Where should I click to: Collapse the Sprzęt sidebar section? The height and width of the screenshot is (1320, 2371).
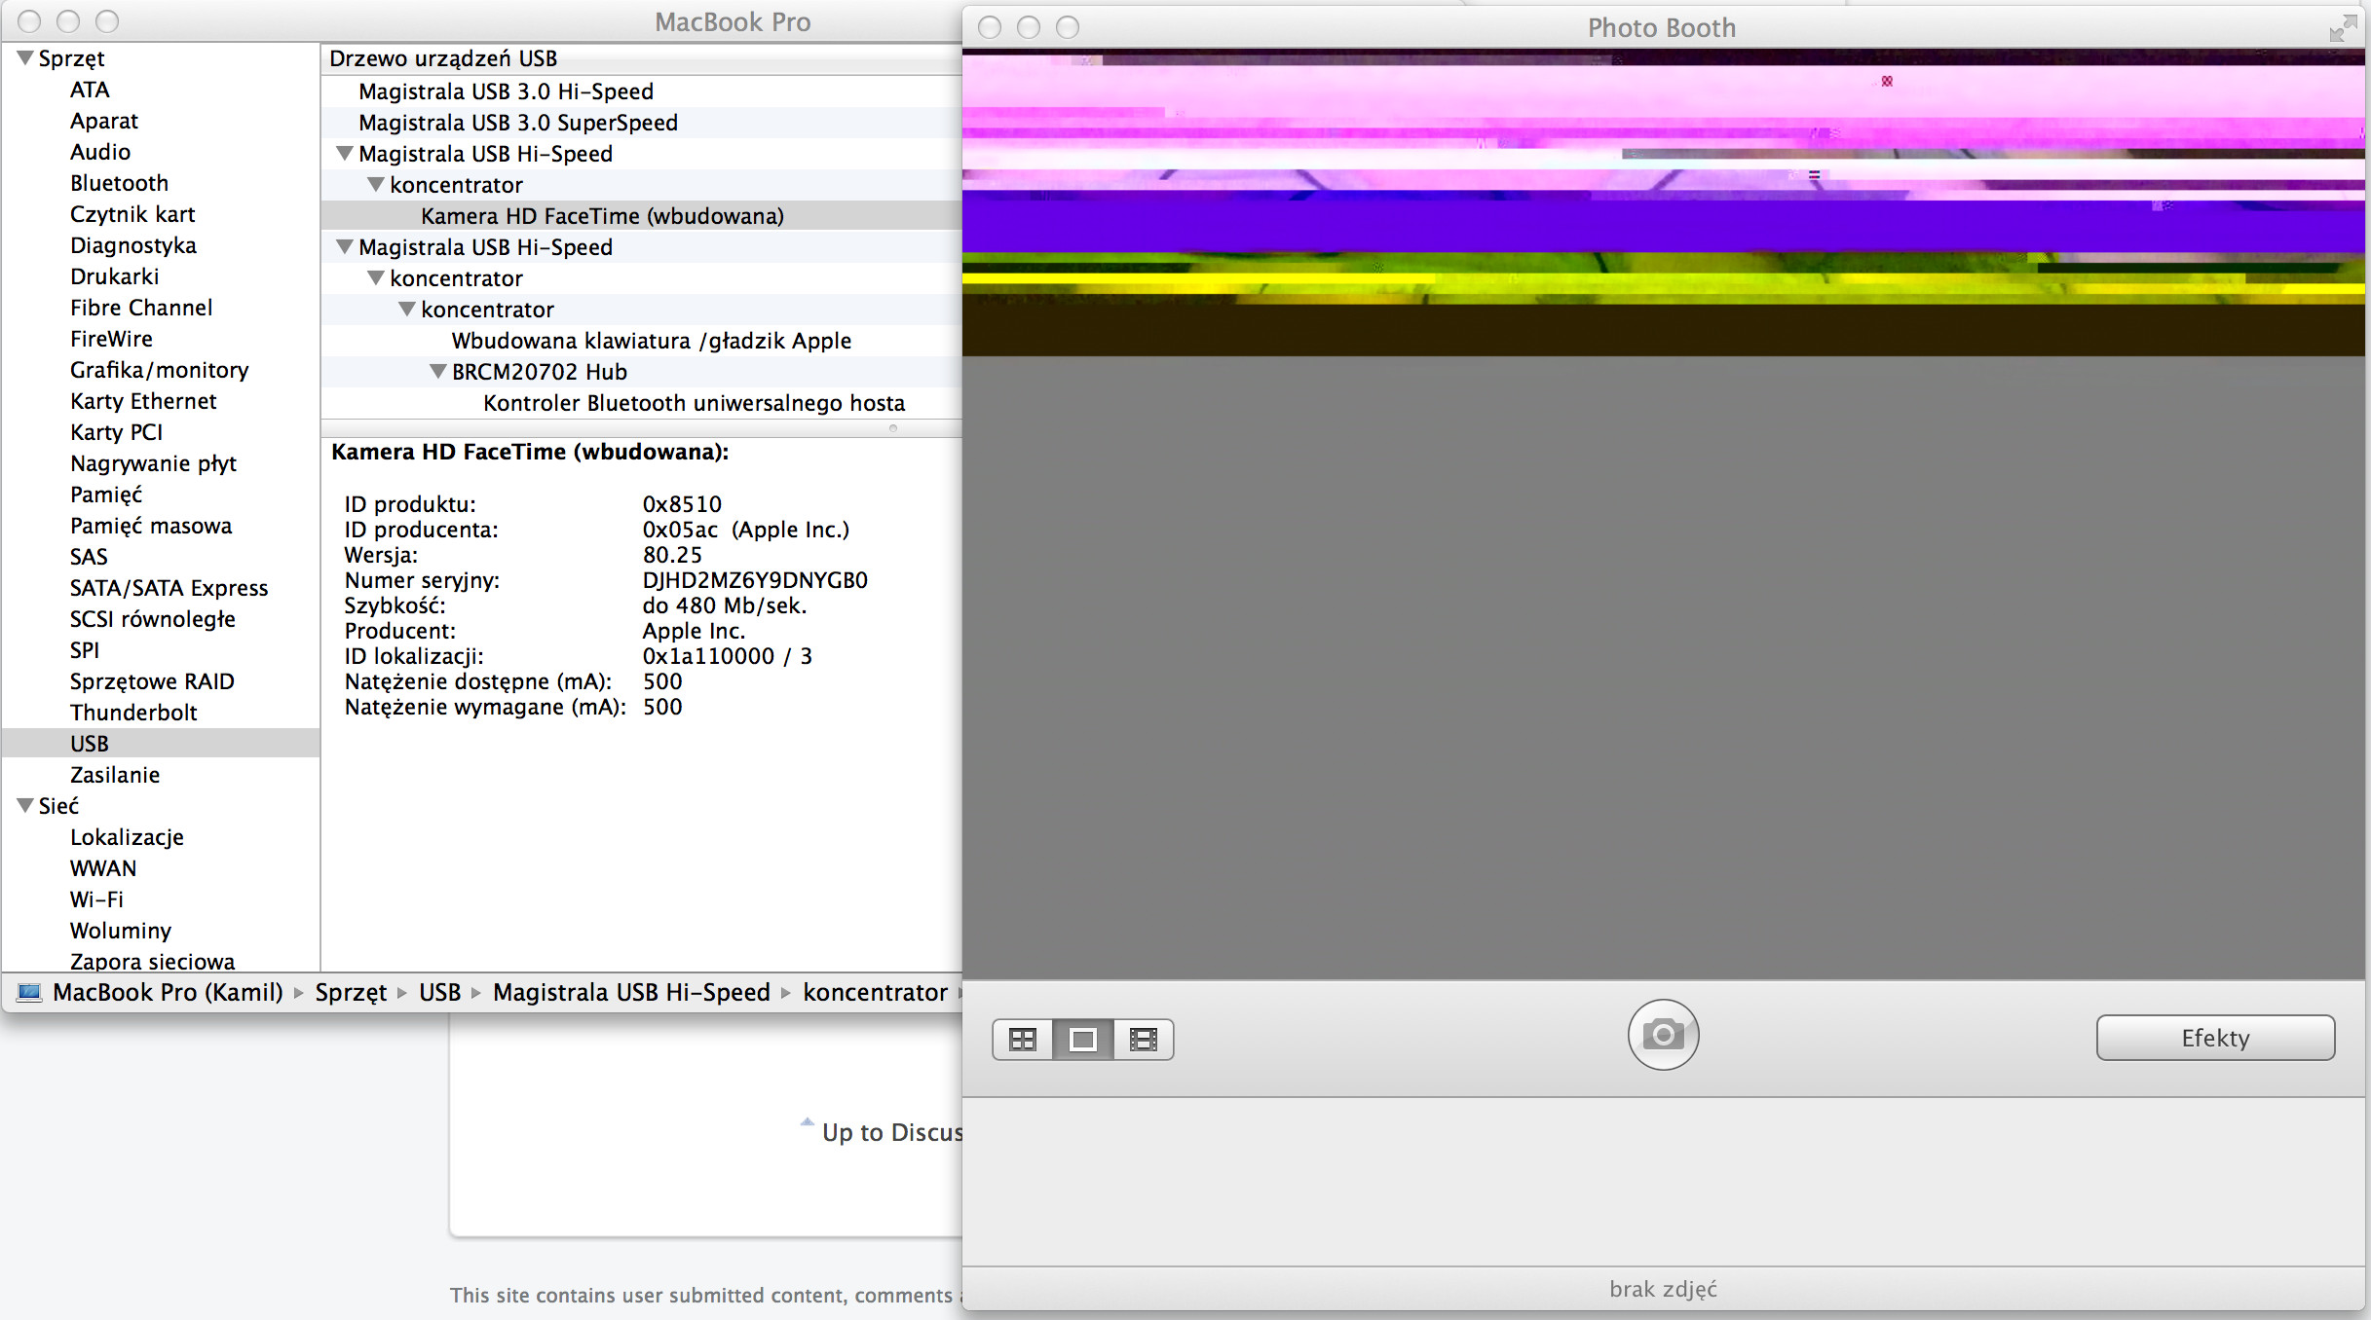(24, 56)
